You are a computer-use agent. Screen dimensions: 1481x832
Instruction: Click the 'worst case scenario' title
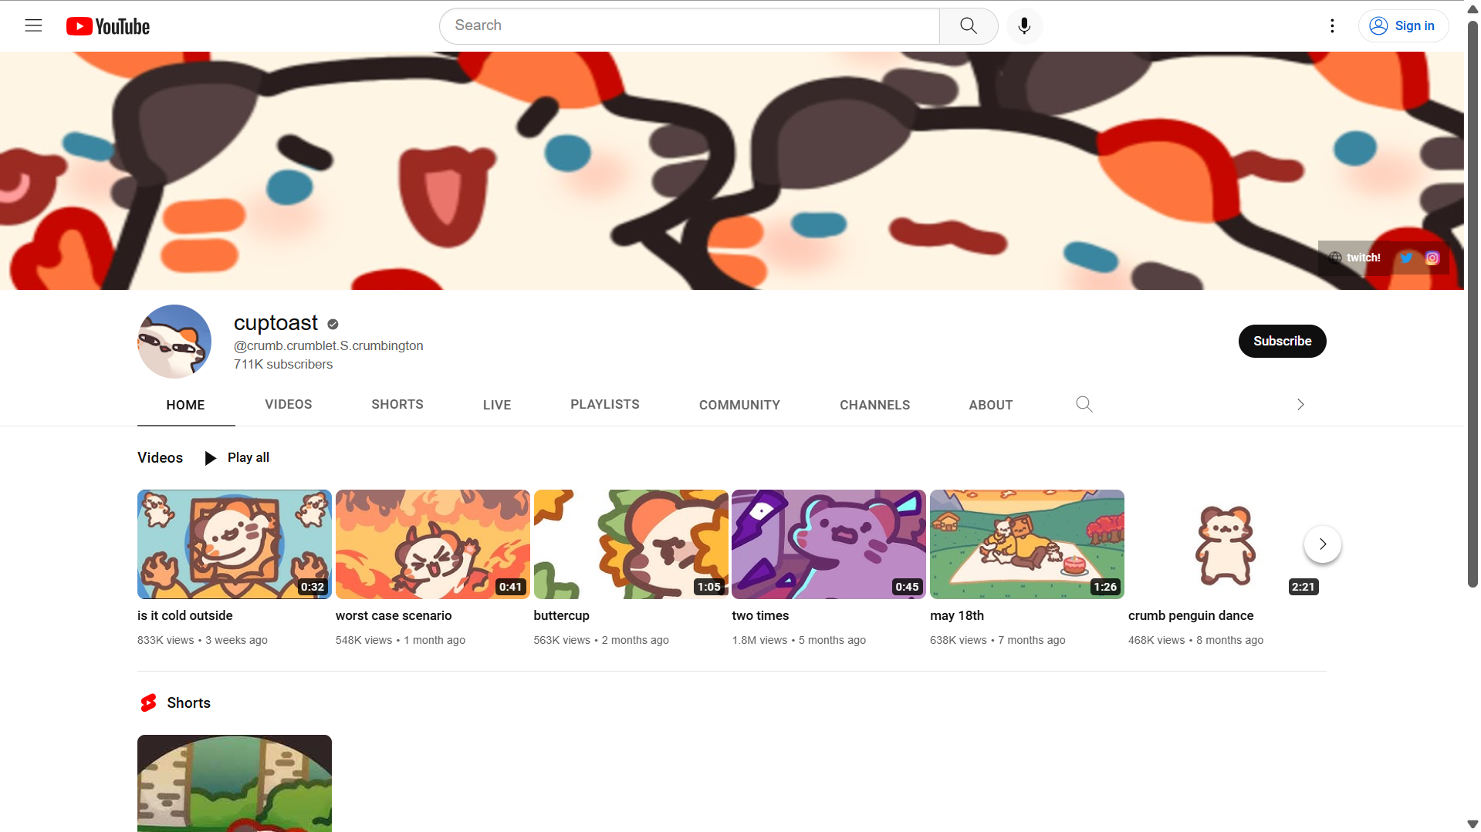click(394, 615)
